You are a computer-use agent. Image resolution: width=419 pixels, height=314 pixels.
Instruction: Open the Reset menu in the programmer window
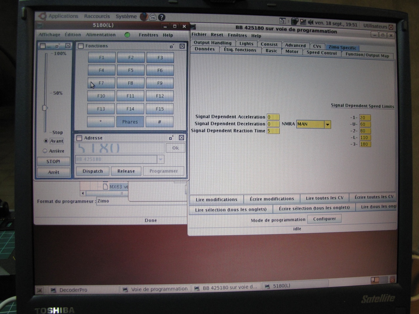click(217, 35)
